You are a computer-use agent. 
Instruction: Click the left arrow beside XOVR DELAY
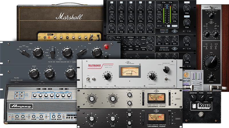(x=125, y=37)
